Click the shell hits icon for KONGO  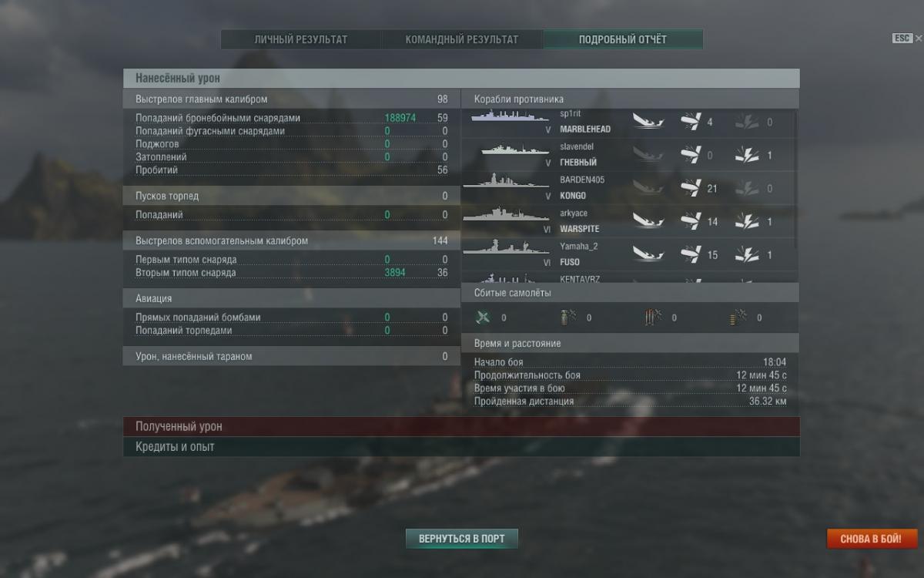tap(691, 187)
